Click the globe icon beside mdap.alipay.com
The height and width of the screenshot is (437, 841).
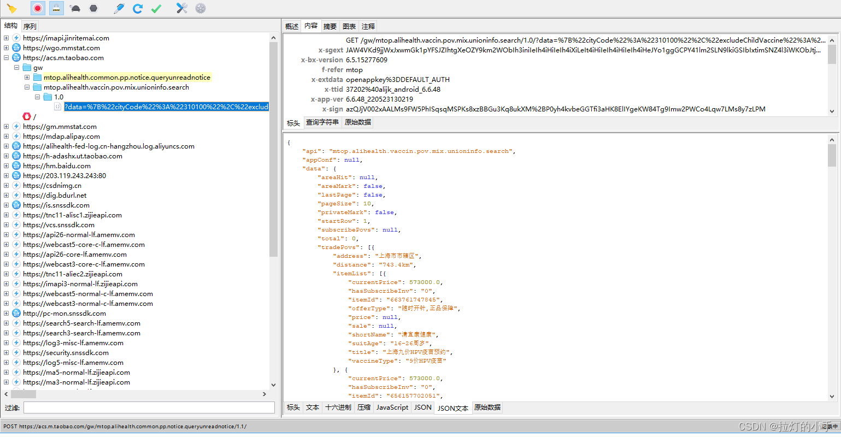pyautogui.click(x=16, y=137)
